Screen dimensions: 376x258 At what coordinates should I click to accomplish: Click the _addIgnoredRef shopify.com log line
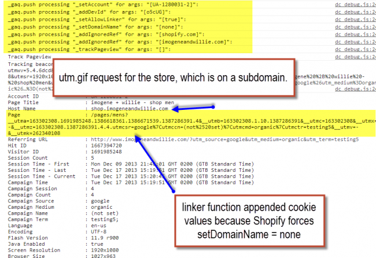(106, 34)
